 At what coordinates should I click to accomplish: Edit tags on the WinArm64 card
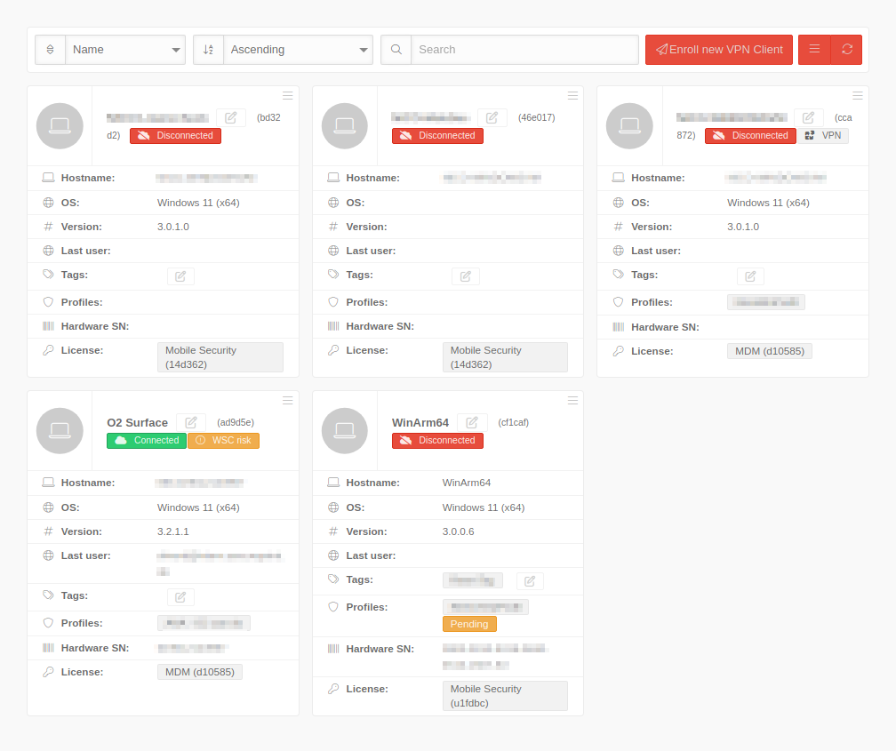point(530,580)
